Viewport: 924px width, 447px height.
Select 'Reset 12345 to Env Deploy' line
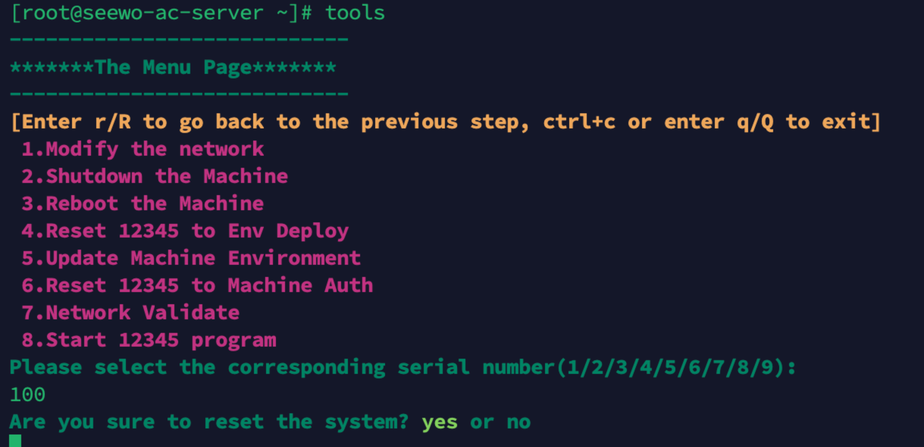point(185,231)
